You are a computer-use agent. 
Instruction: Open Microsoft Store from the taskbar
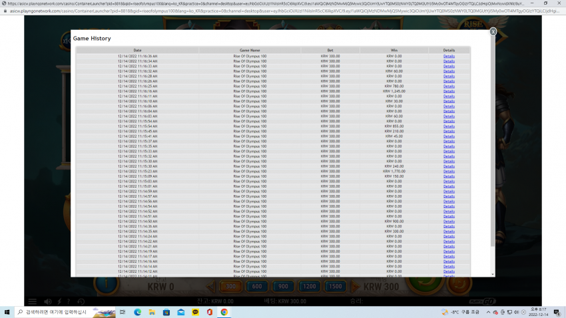point(166,312)
